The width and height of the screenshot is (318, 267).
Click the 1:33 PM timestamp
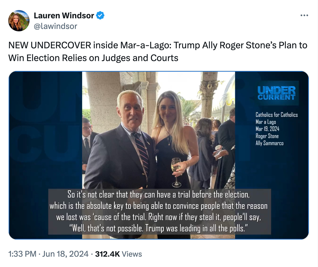(x=22, y=254)
